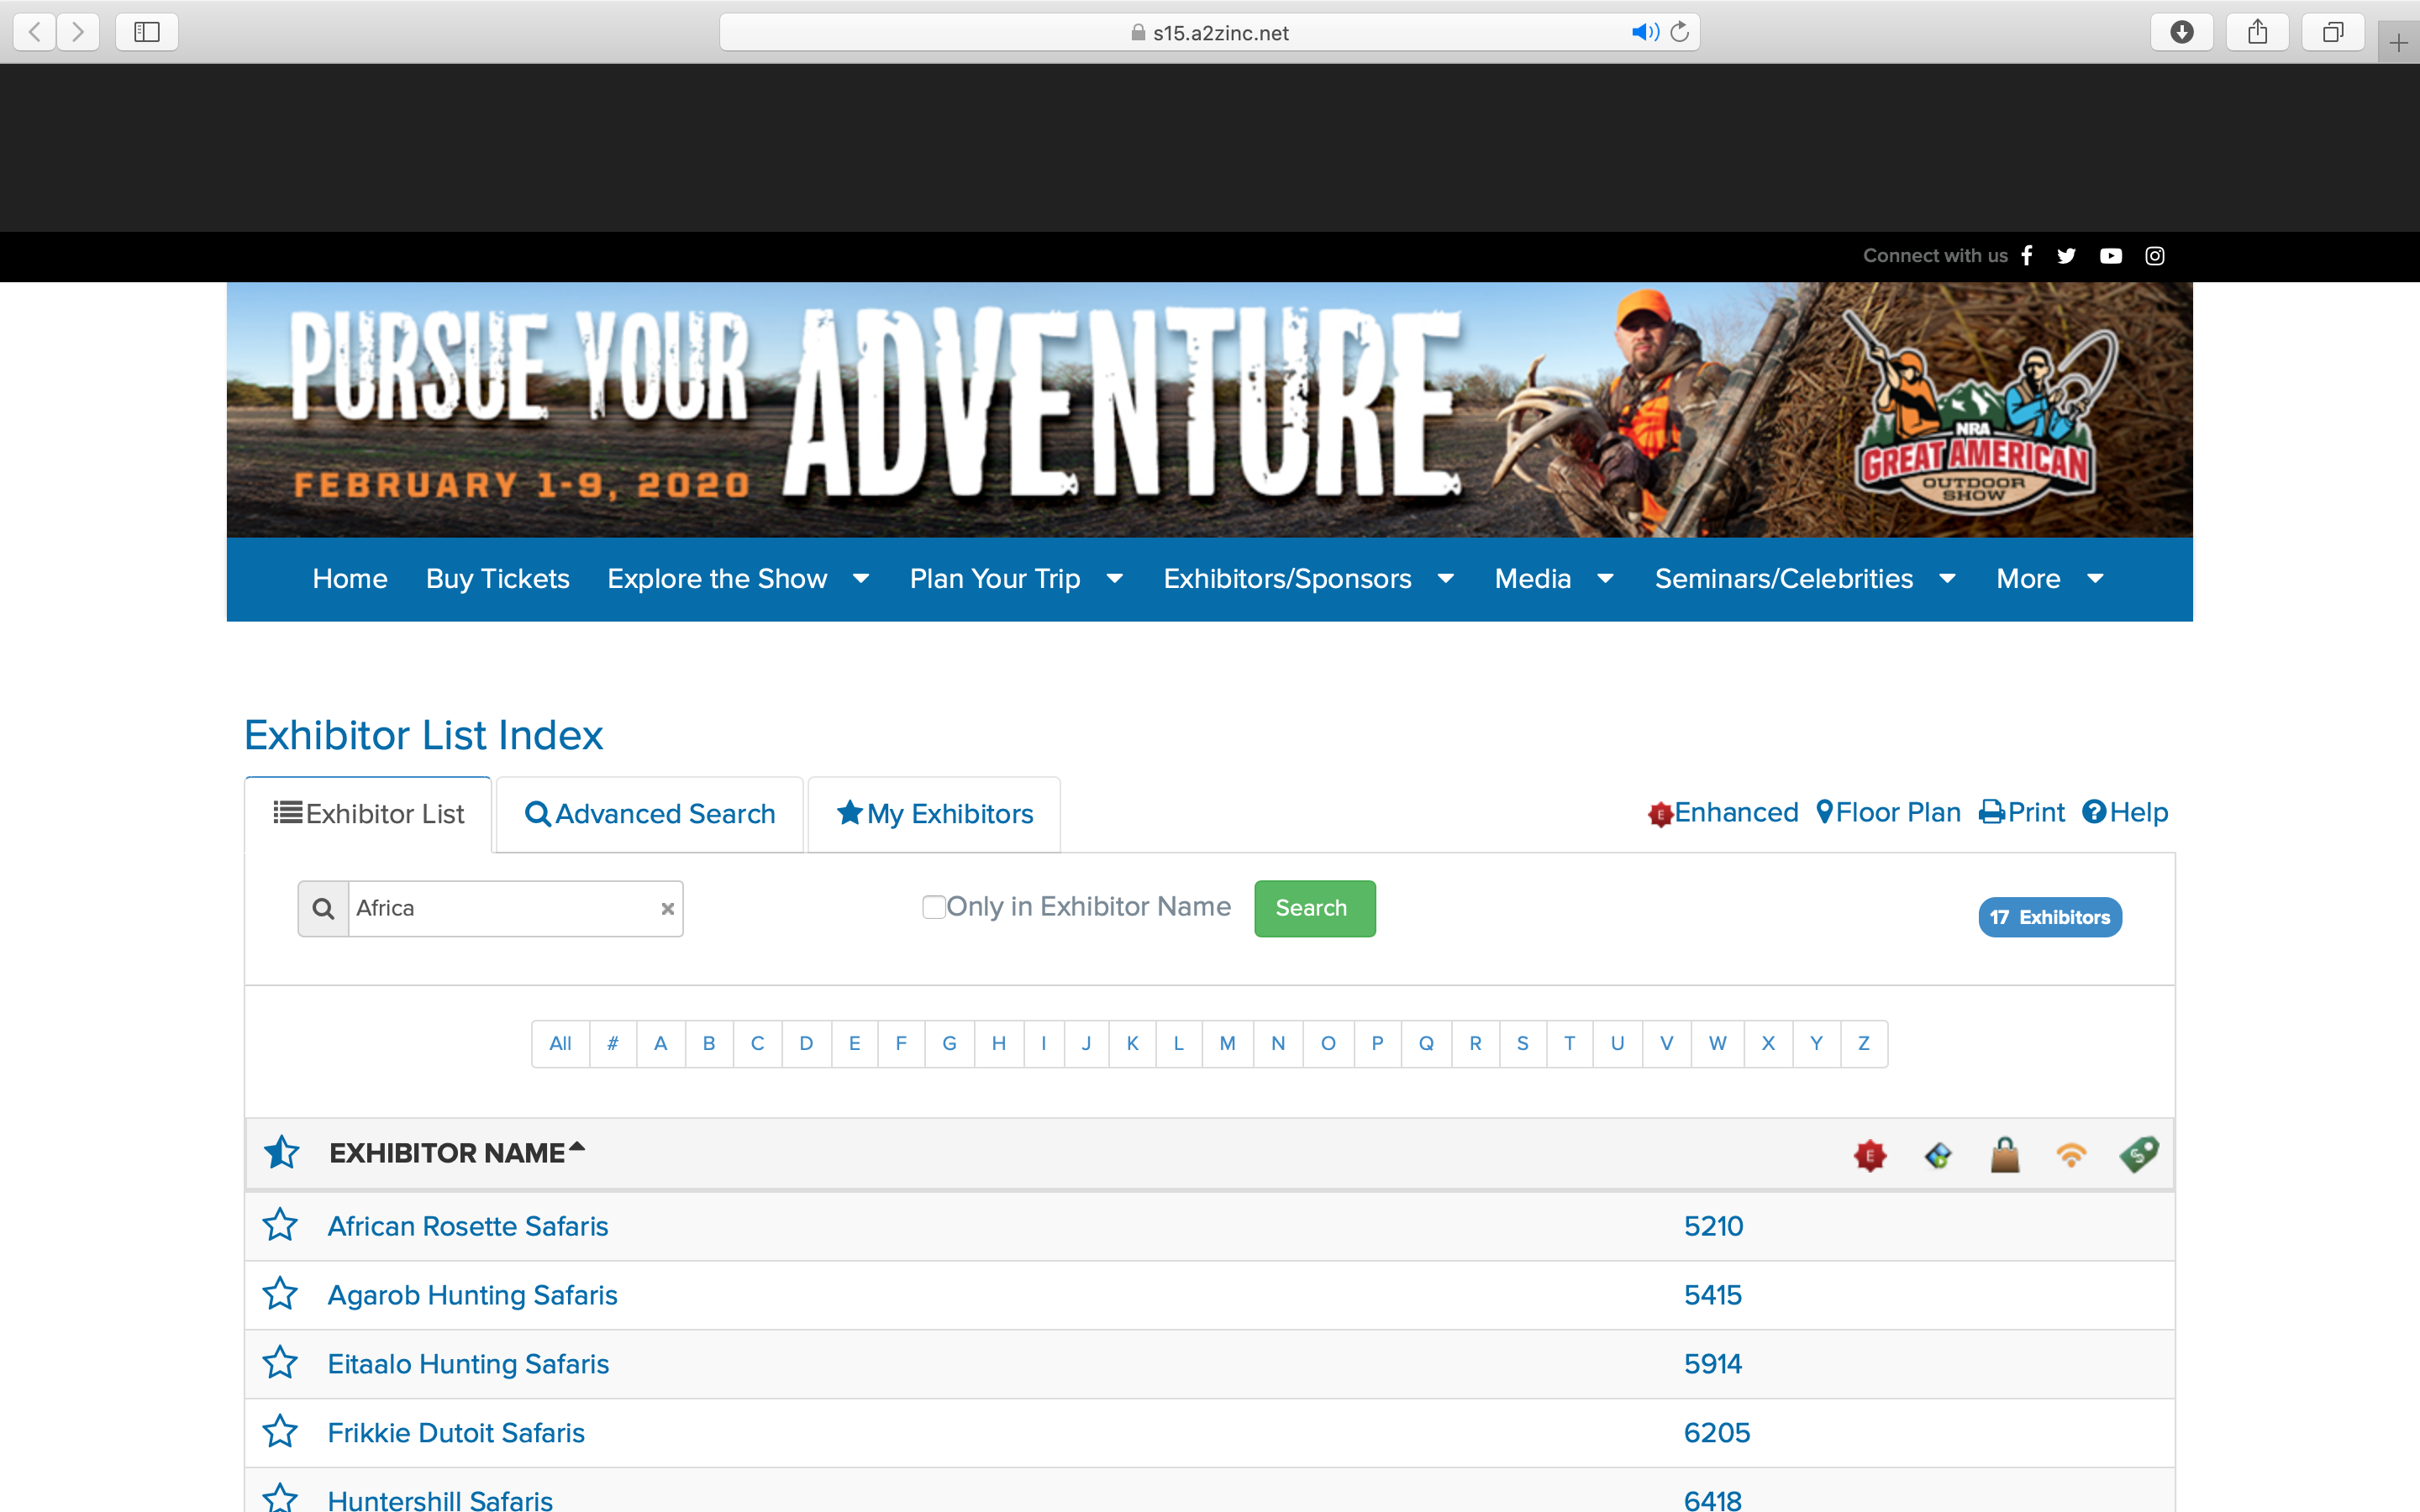Star Huntershill Safaris as favorite

(x=280, y=1499)
